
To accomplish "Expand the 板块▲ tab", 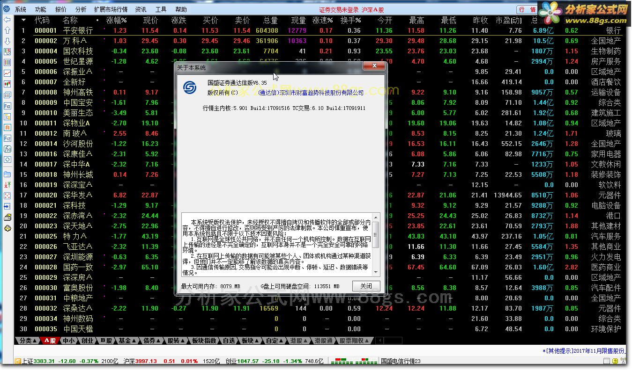I will (x=250, y=341).
